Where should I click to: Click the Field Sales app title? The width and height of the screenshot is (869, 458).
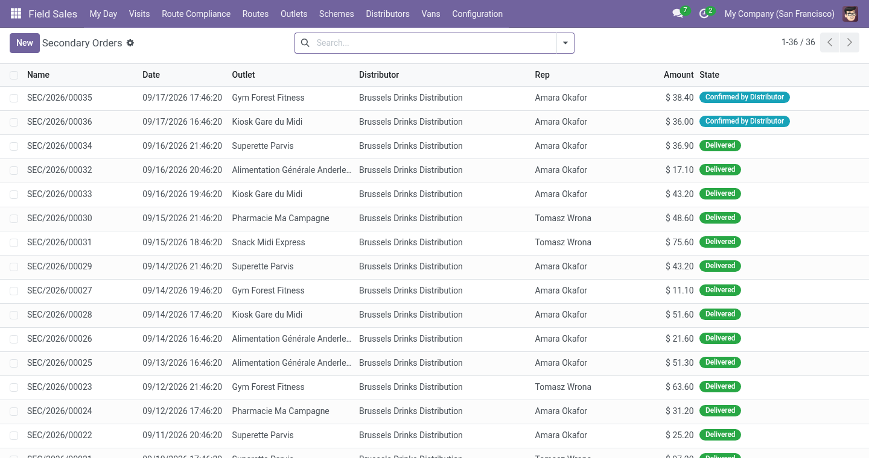coord(53,14)
